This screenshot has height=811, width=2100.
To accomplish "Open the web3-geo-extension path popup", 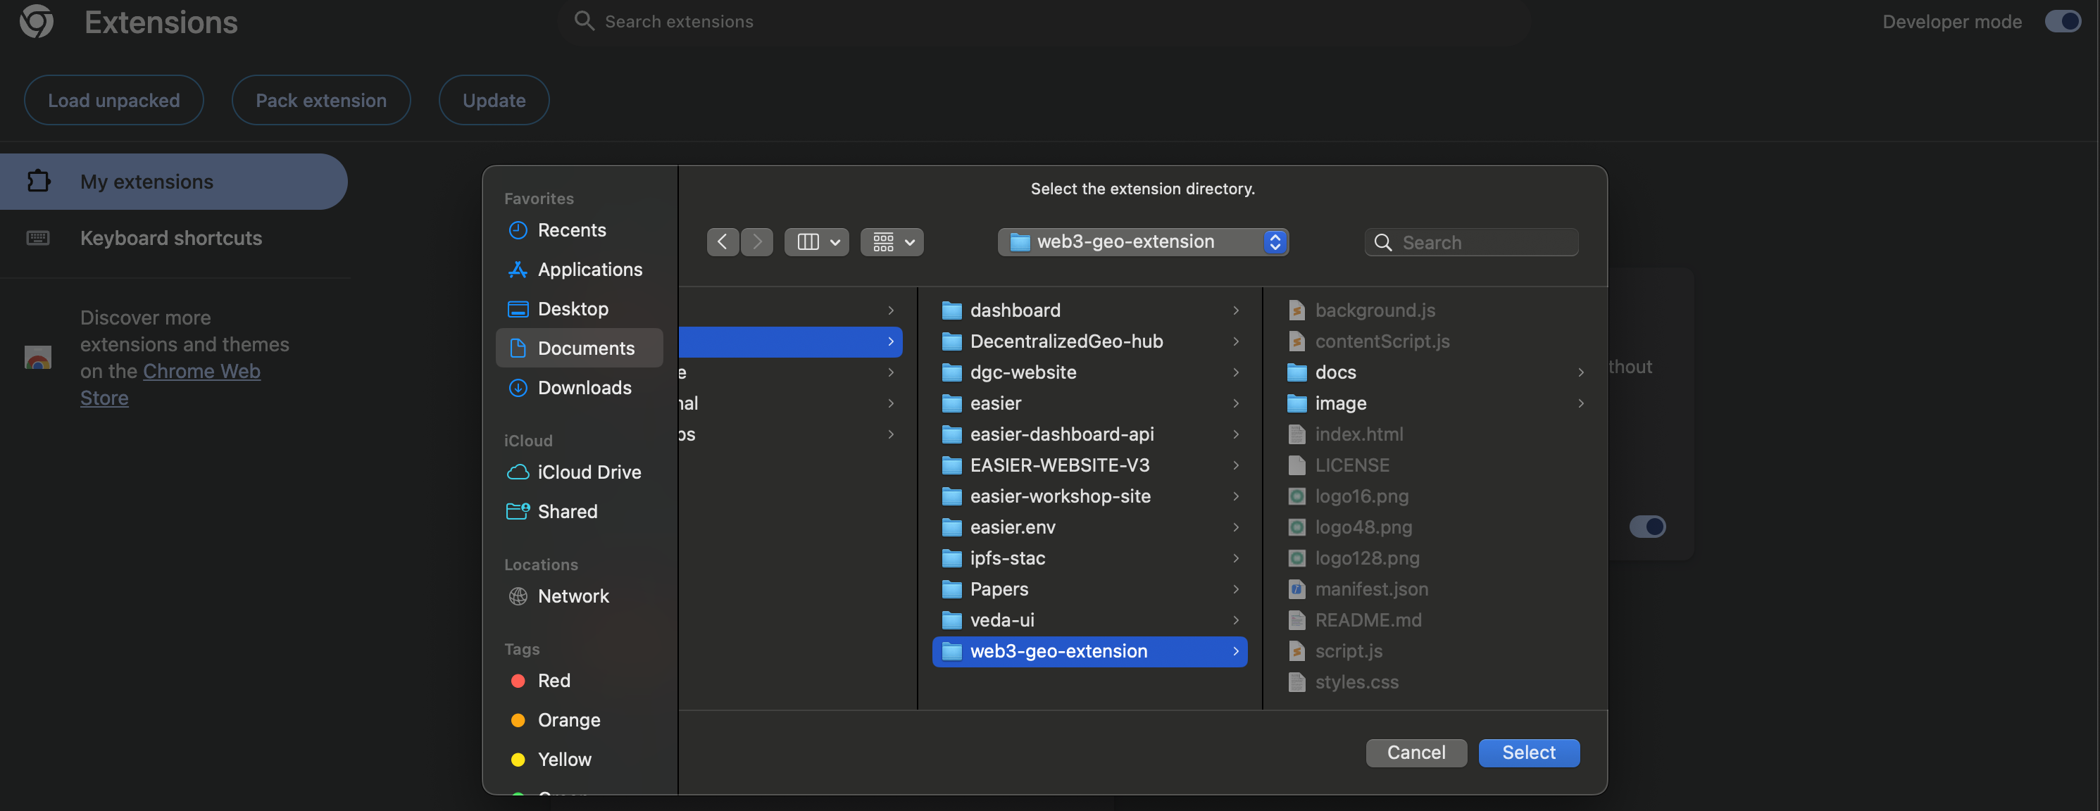I will click(1143, 242).
